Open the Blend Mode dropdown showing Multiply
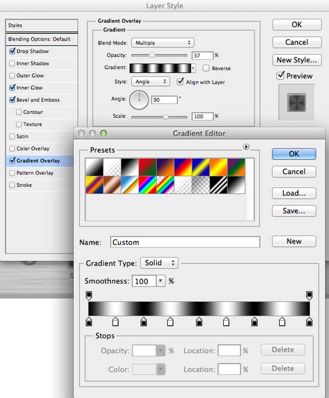 (163, 43)
